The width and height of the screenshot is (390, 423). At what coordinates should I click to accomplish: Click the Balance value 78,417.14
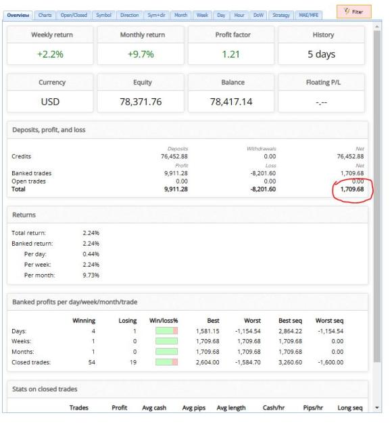tap(231, 102)
